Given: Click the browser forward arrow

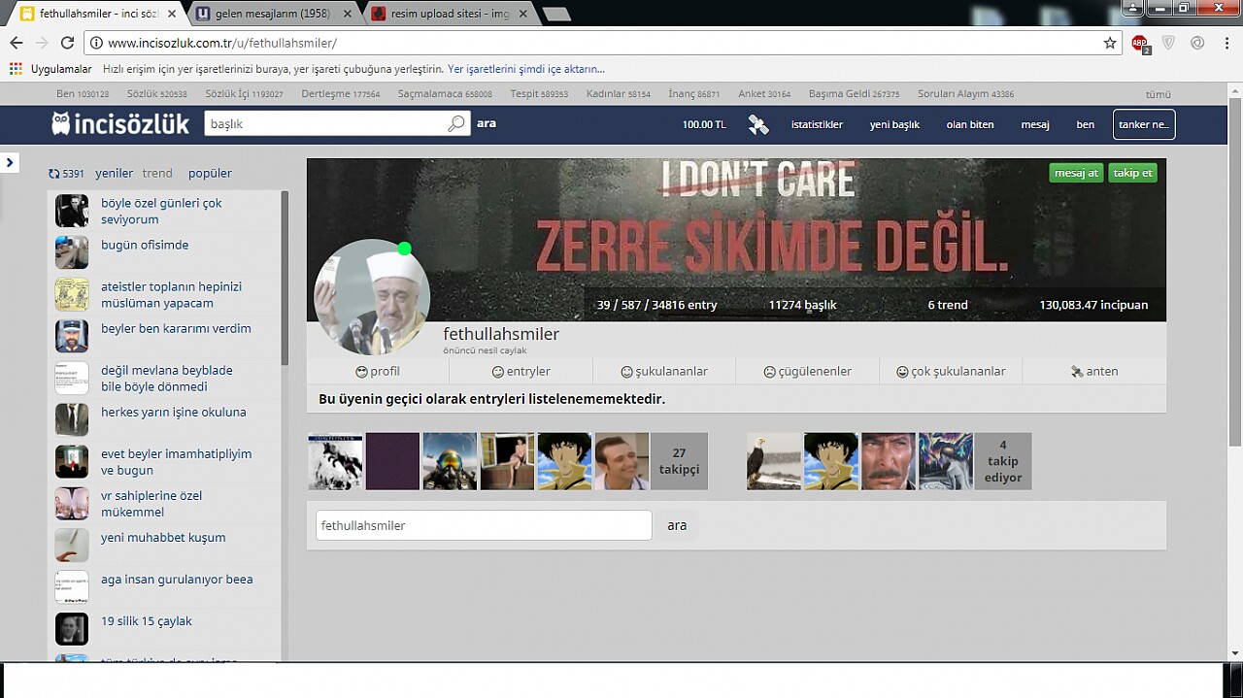Looking at the screenshot, I should 42,43.
